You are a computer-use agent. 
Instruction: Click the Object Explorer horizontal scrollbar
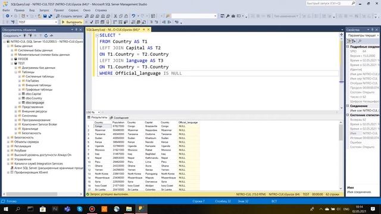click(42, 194)
